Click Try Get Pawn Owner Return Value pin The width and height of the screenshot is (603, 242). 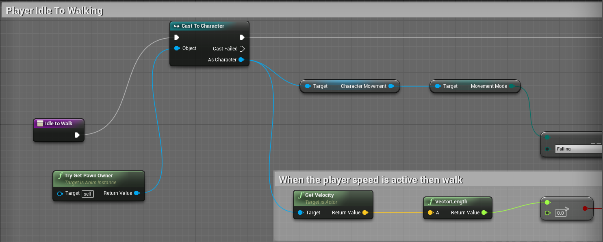coord(137,193)
